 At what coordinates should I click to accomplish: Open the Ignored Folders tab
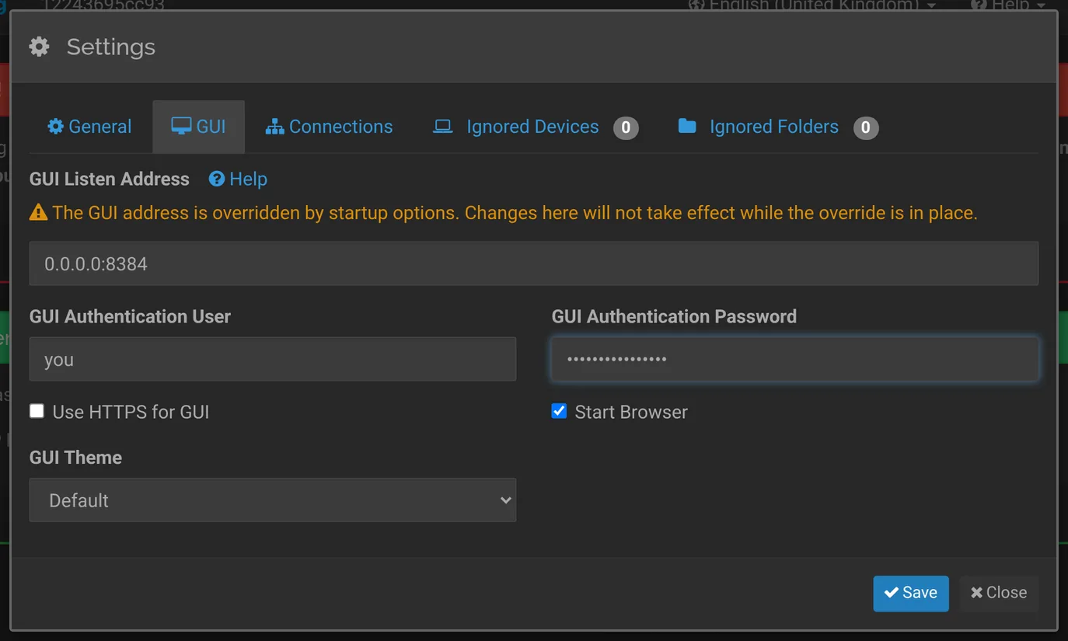(778, 127)
